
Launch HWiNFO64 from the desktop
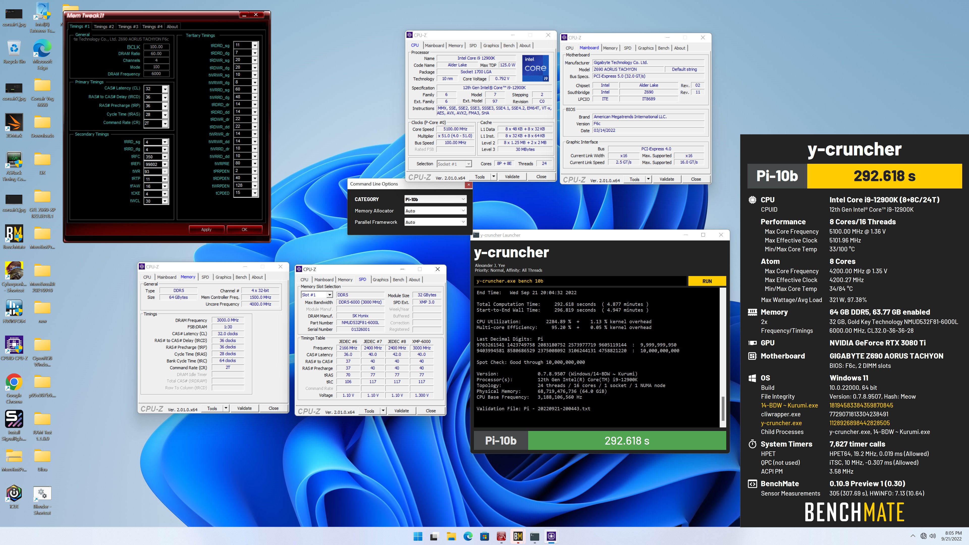point(14,311)
